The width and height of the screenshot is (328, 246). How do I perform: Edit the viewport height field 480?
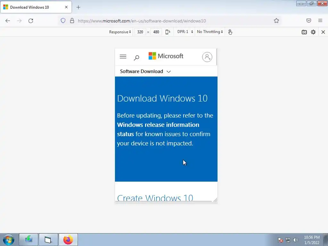pyautogui.click(x=156, y=32)
